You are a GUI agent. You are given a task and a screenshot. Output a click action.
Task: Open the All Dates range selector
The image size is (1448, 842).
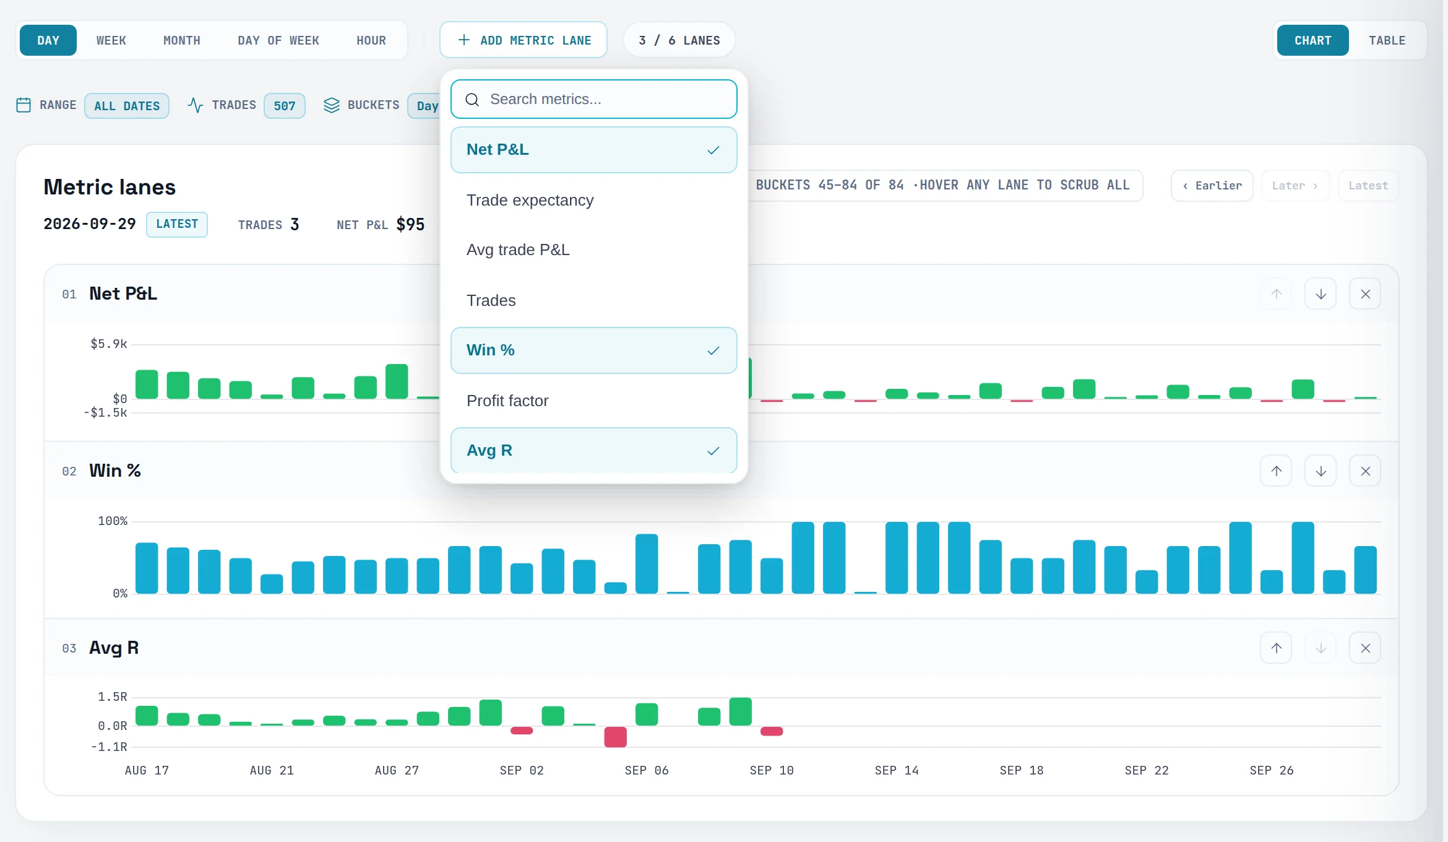click(127, 106)
